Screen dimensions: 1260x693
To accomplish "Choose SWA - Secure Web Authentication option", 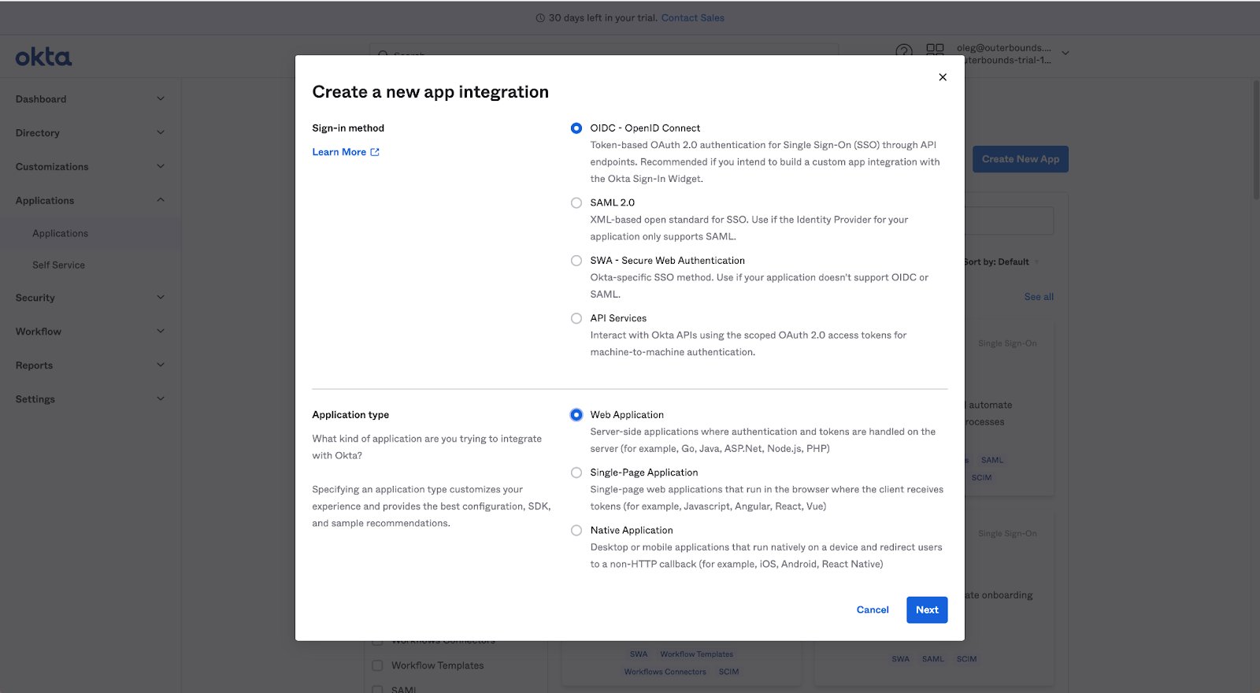I will pos(576,261).
